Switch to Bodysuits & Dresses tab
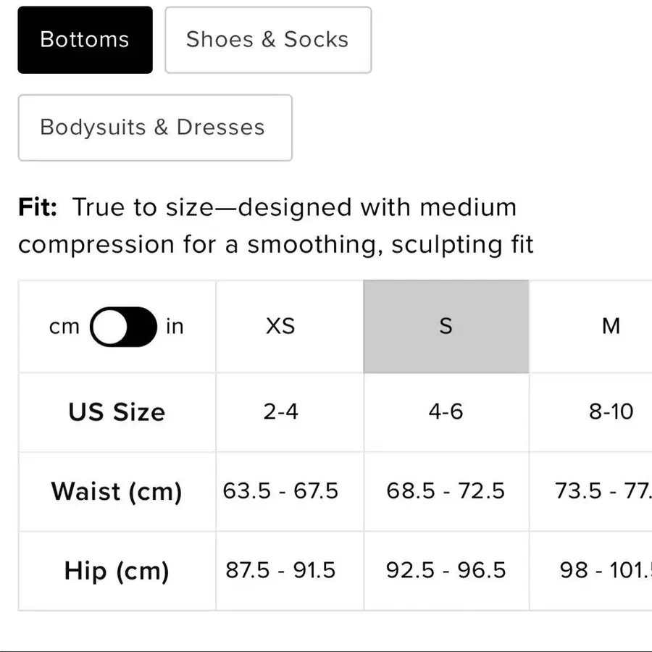The height and width of the screenshot is (652, 652). pyautogui.click(x=155, y=128)
